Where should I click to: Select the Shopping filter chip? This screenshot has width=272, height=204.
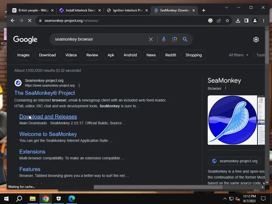pyautogui.click(x=194, y=55)
